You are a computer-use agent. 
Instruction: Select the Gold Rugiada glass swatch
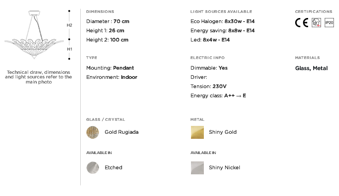coord(93,132)
